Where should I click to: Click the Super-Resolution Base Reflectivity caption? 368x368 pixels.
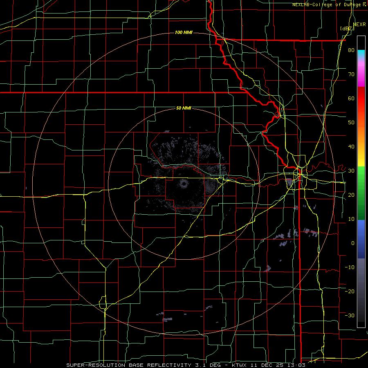[x=186, y=365]
